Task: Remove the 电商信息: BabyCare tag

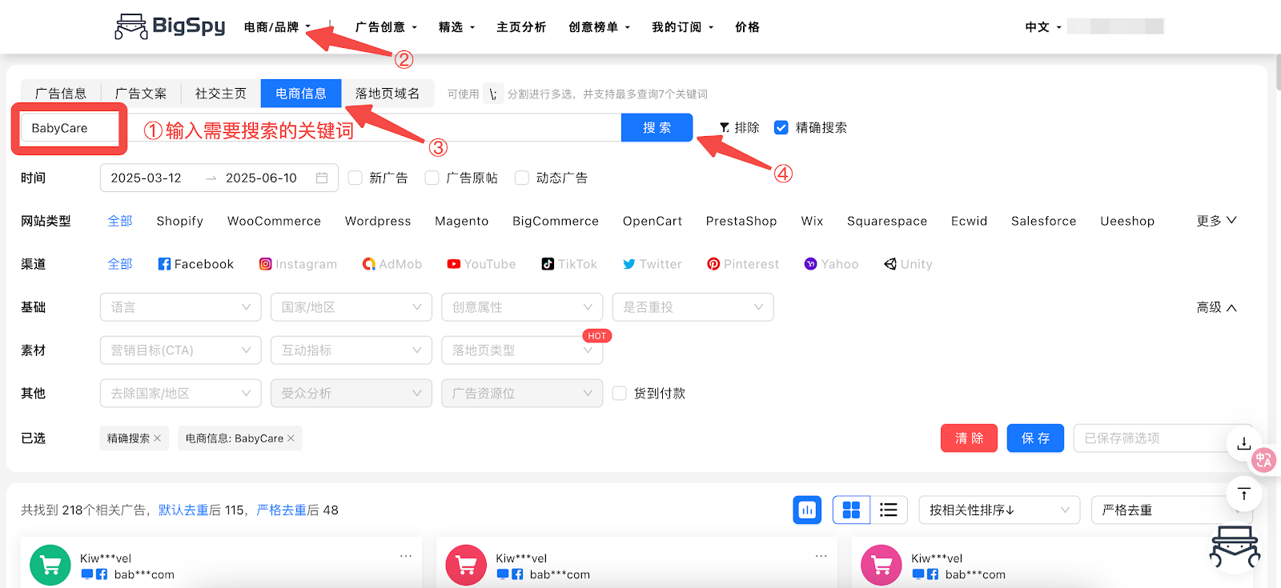Action: point(291,438)
